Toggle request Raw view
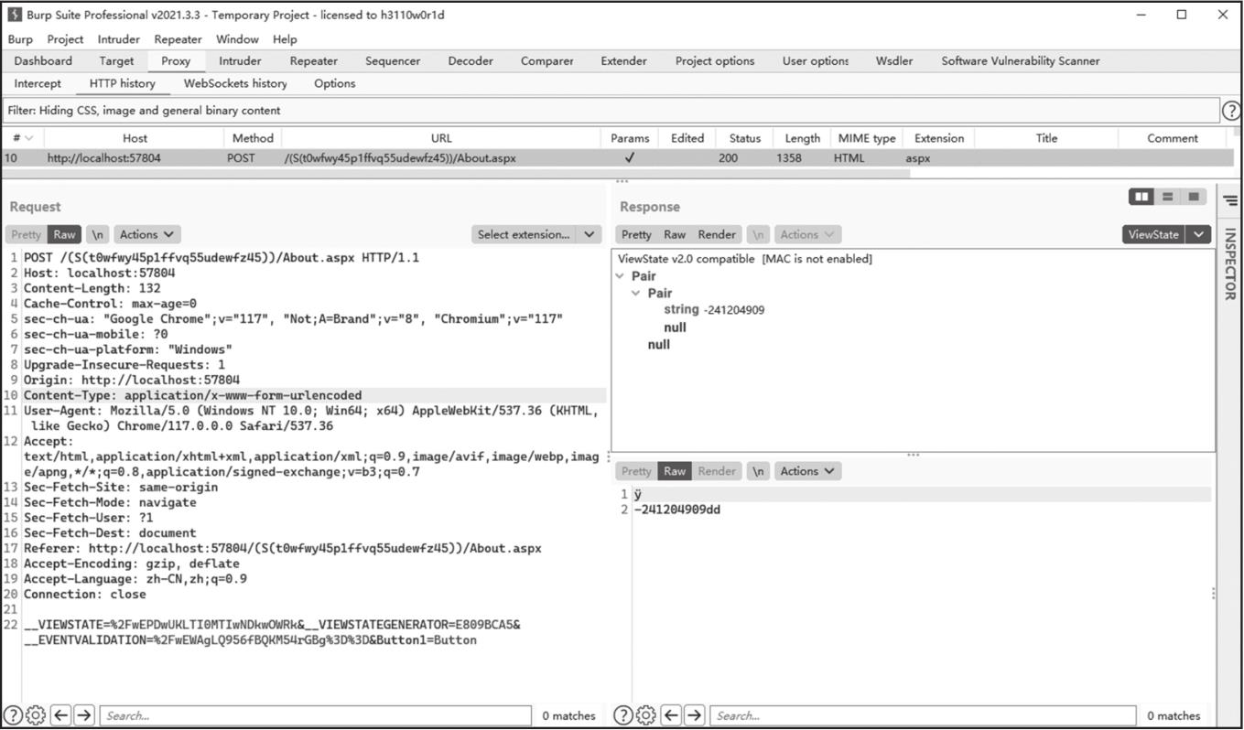 (64, 234)
